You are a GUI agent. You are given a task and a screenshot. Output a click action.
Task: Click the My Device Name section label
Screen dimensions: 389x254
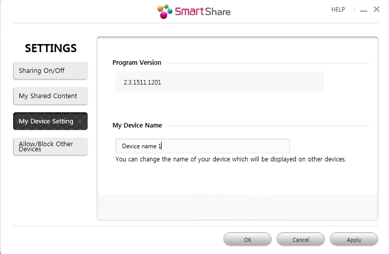[x=137, y=125]
